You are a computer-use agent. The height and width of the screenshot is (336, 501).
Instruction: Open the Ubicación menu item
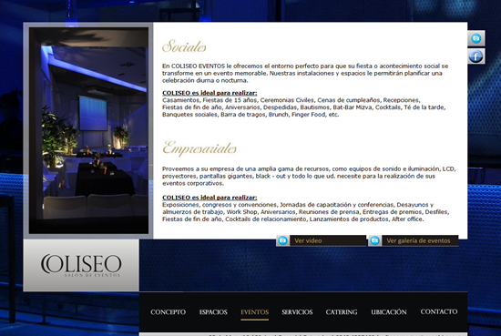coord(389,312)
